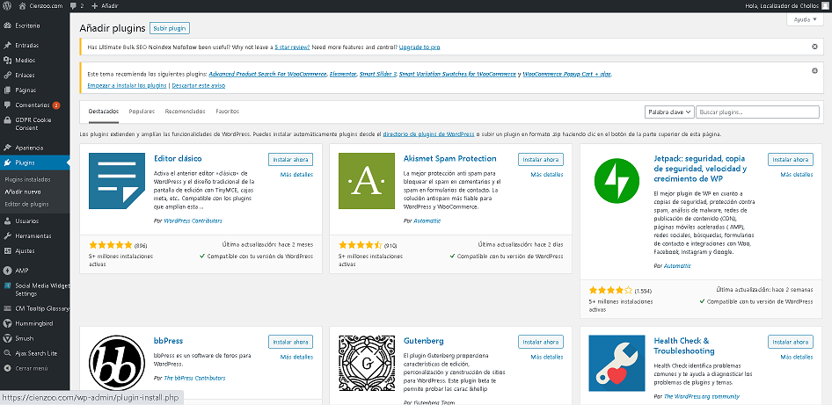Click Empezar a instalar los plugins
This screenshot has width=832, height=405.
pos(128,85)
